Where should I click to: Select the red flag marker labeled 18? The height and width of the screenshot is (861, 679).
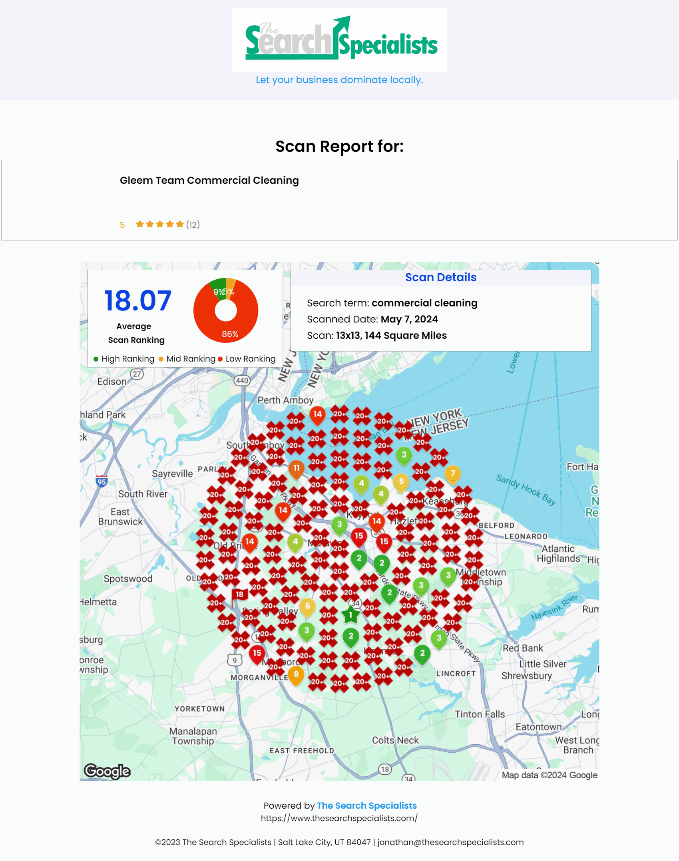pyautogui.click(x=239, y=595)
